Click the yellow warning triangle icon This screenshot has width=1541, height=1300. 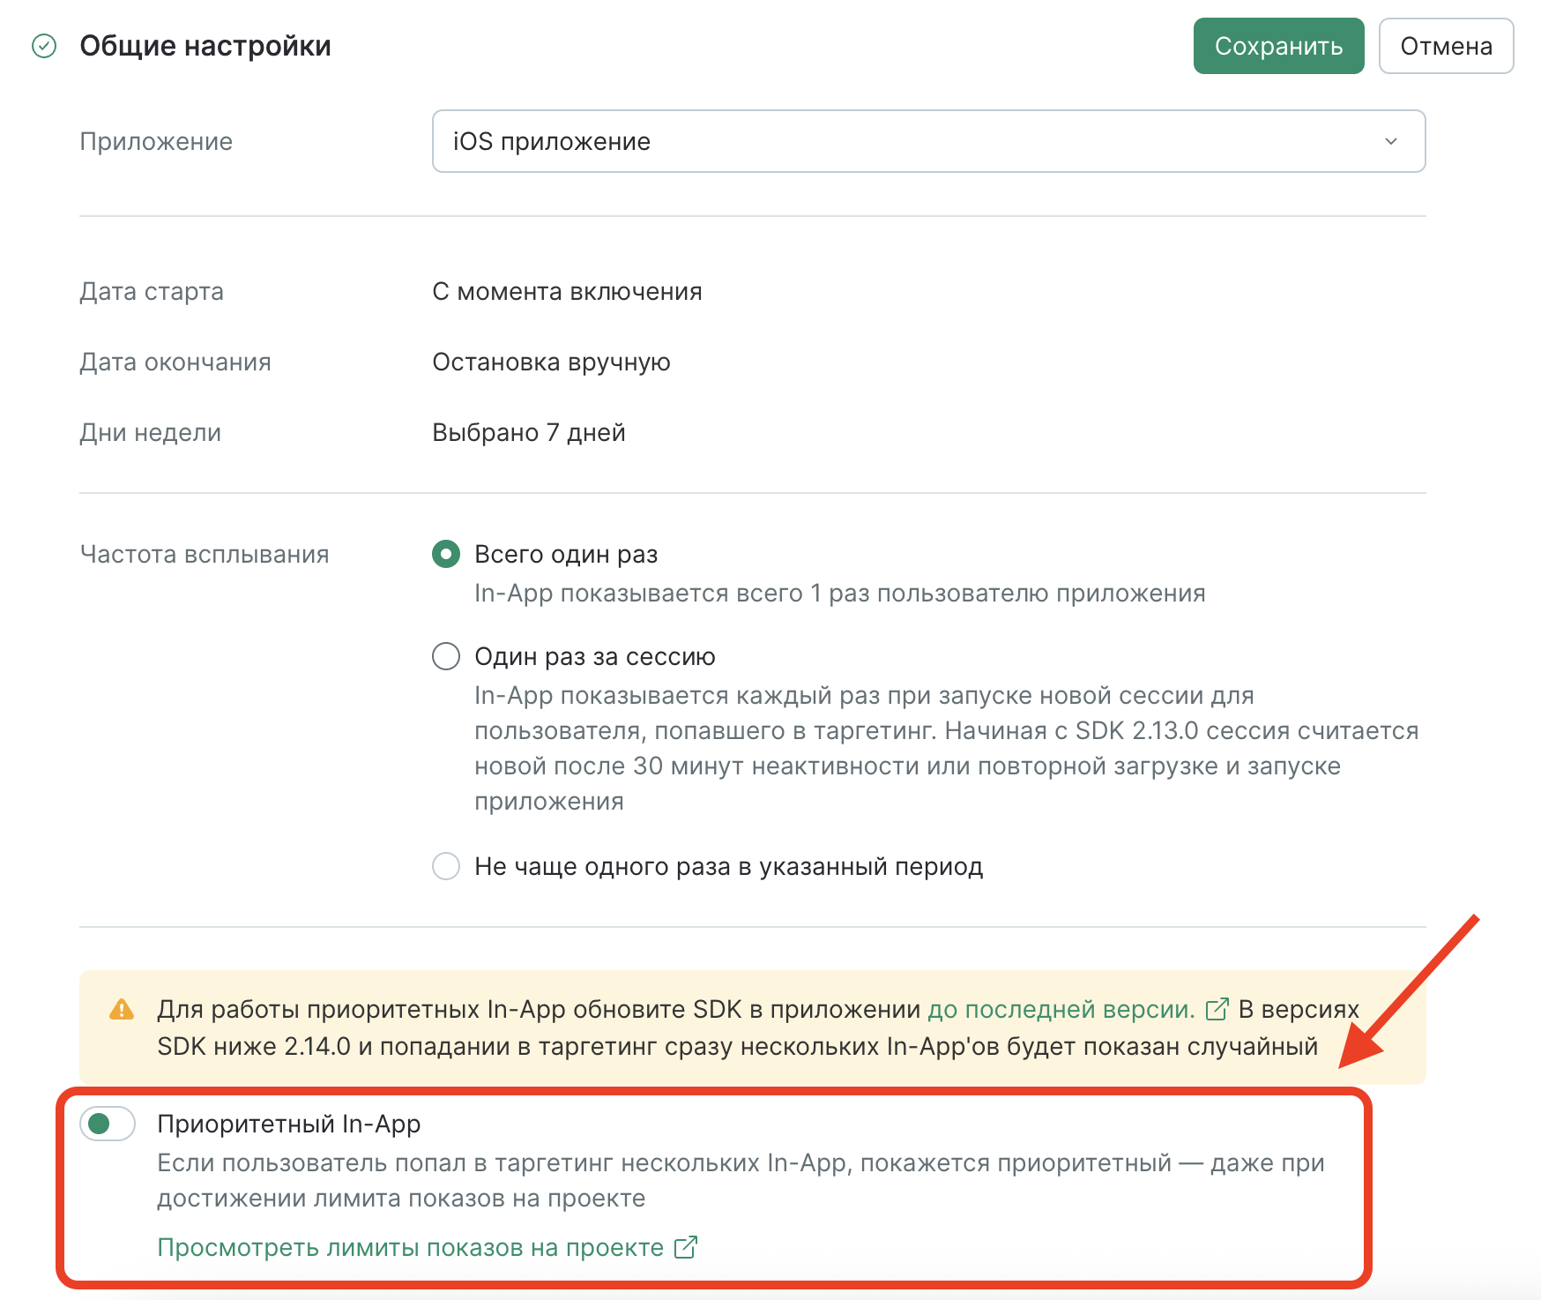(122, 1009)
